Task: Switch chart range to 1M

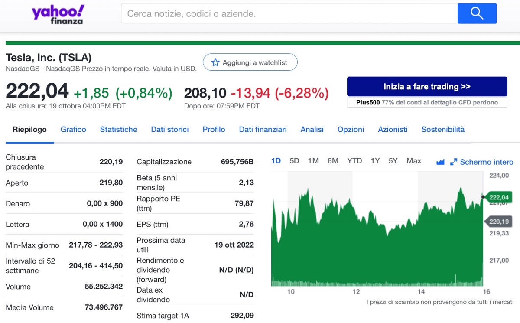Action: point(313,160)
